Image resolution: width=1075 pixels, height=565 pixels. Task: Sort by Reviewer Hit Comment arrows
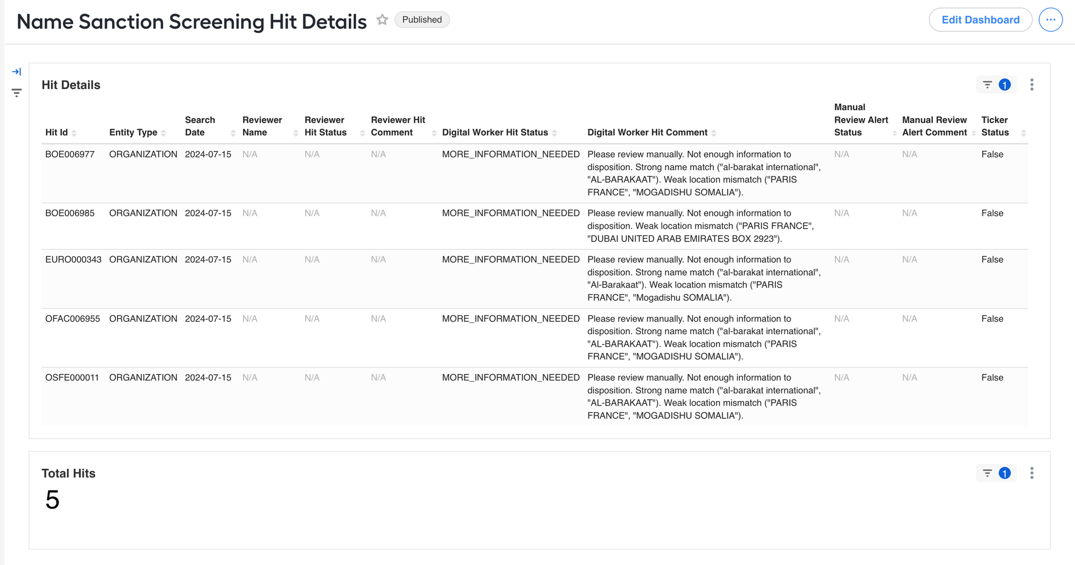[434, 133]
